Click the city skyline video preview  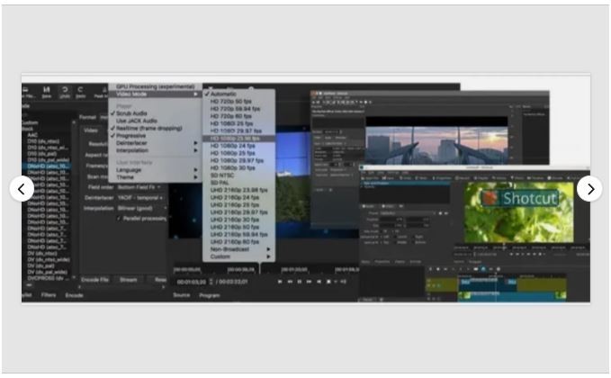tap(436, 146)
